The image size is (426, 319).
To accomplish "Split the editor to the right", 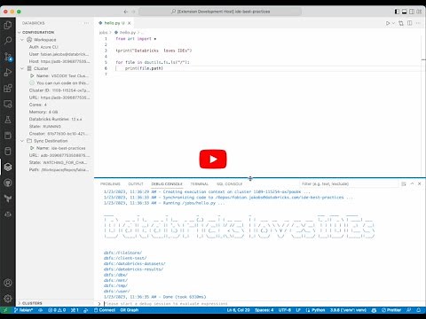I will [410, 23].
